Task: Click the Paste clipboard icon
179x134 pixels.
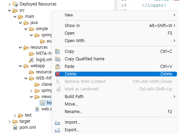Action: (x=57, y=66)
